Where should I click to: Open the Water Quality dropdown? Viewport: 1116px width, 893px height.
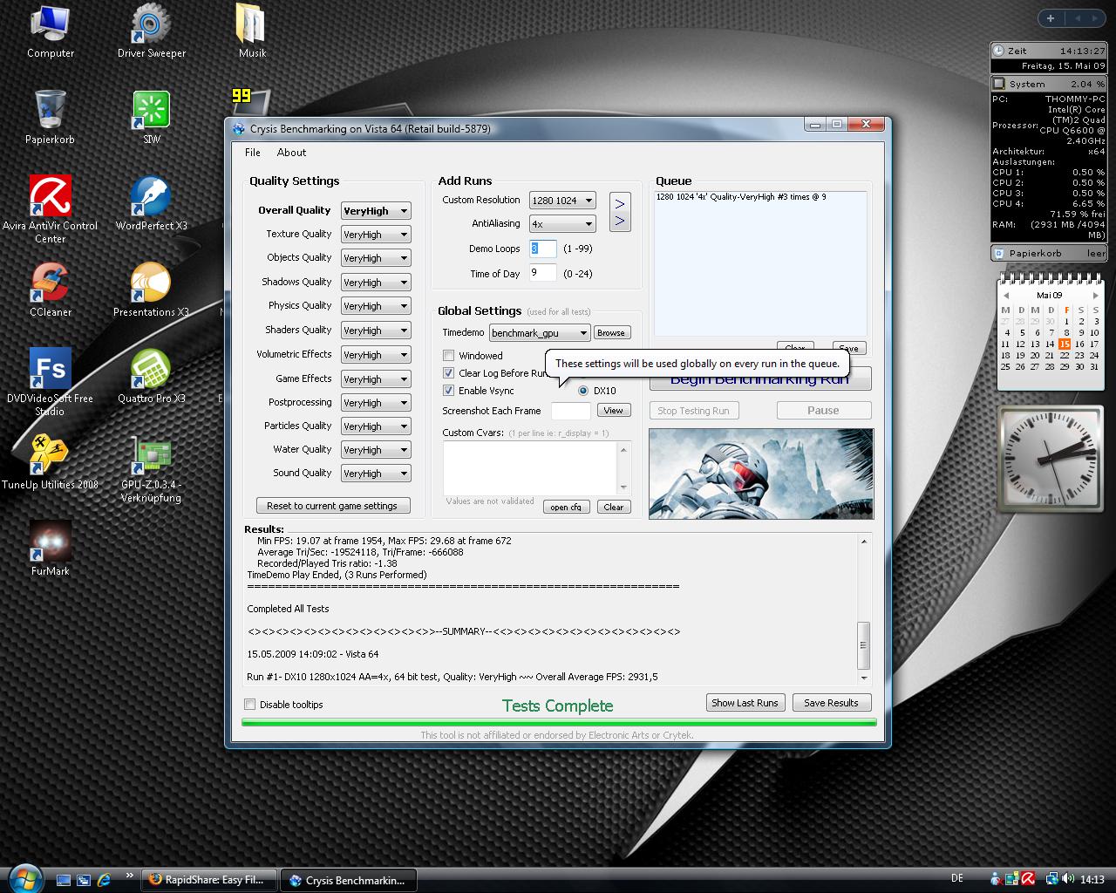(x=376, y=449)
